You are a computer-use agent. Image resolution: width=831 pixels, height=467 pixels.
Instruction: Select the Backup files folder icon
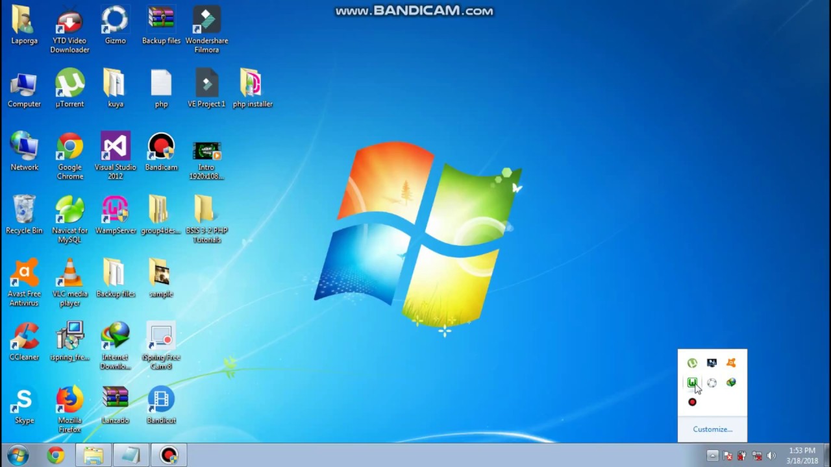coord(115,279)
